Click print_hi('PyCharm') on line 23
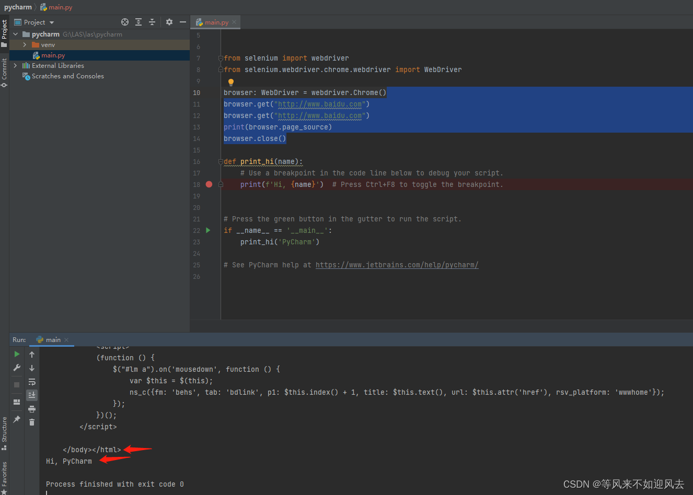The width and height of the screenshot is (693, 495). (x=280, y=242)
